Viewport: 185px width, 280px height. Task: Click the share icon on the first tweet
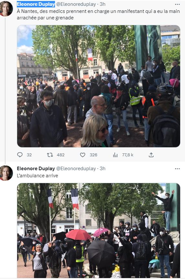(151, 155)
